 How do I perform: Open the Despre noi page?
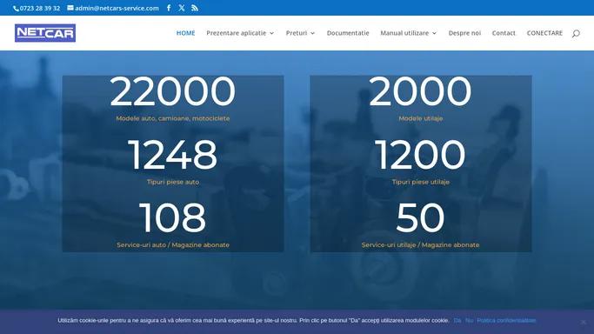pos(464,33)
